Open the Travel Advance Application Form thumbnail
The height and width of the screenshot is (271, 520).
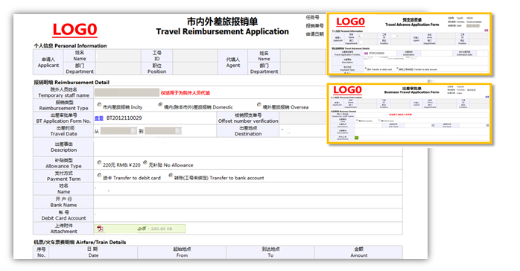click(x=409, y=44)
